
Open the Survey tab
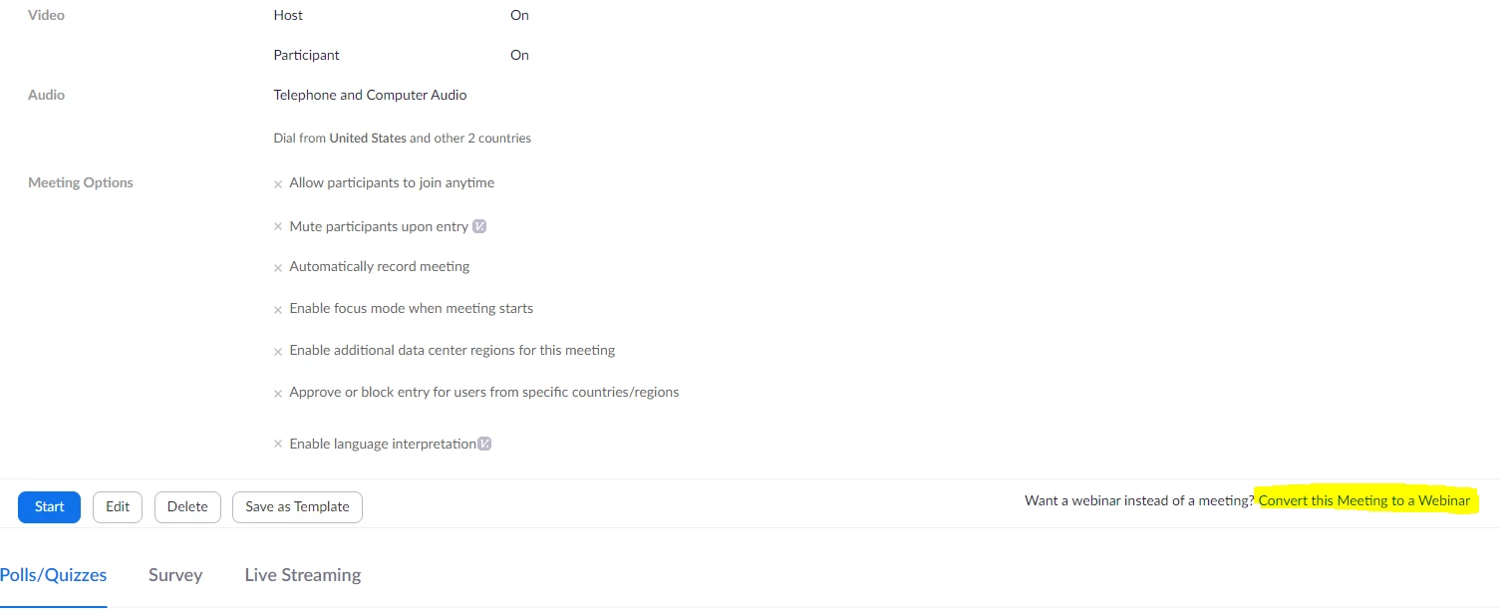coord(175,575)
